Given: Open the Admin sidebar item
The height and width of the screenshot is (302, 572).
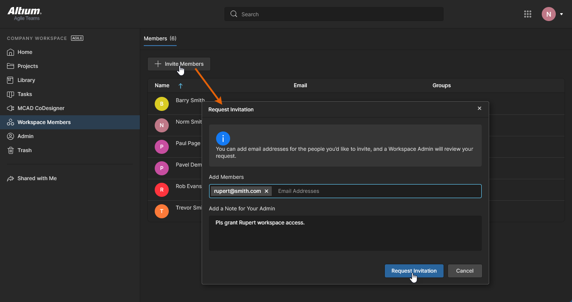Looking at the screenshot, I should pyautogui.click(x=25, y=136).
